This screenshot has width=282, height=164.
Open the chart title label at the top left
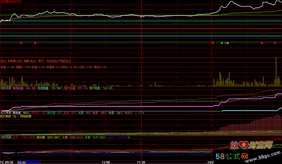[x=11, y=2]
